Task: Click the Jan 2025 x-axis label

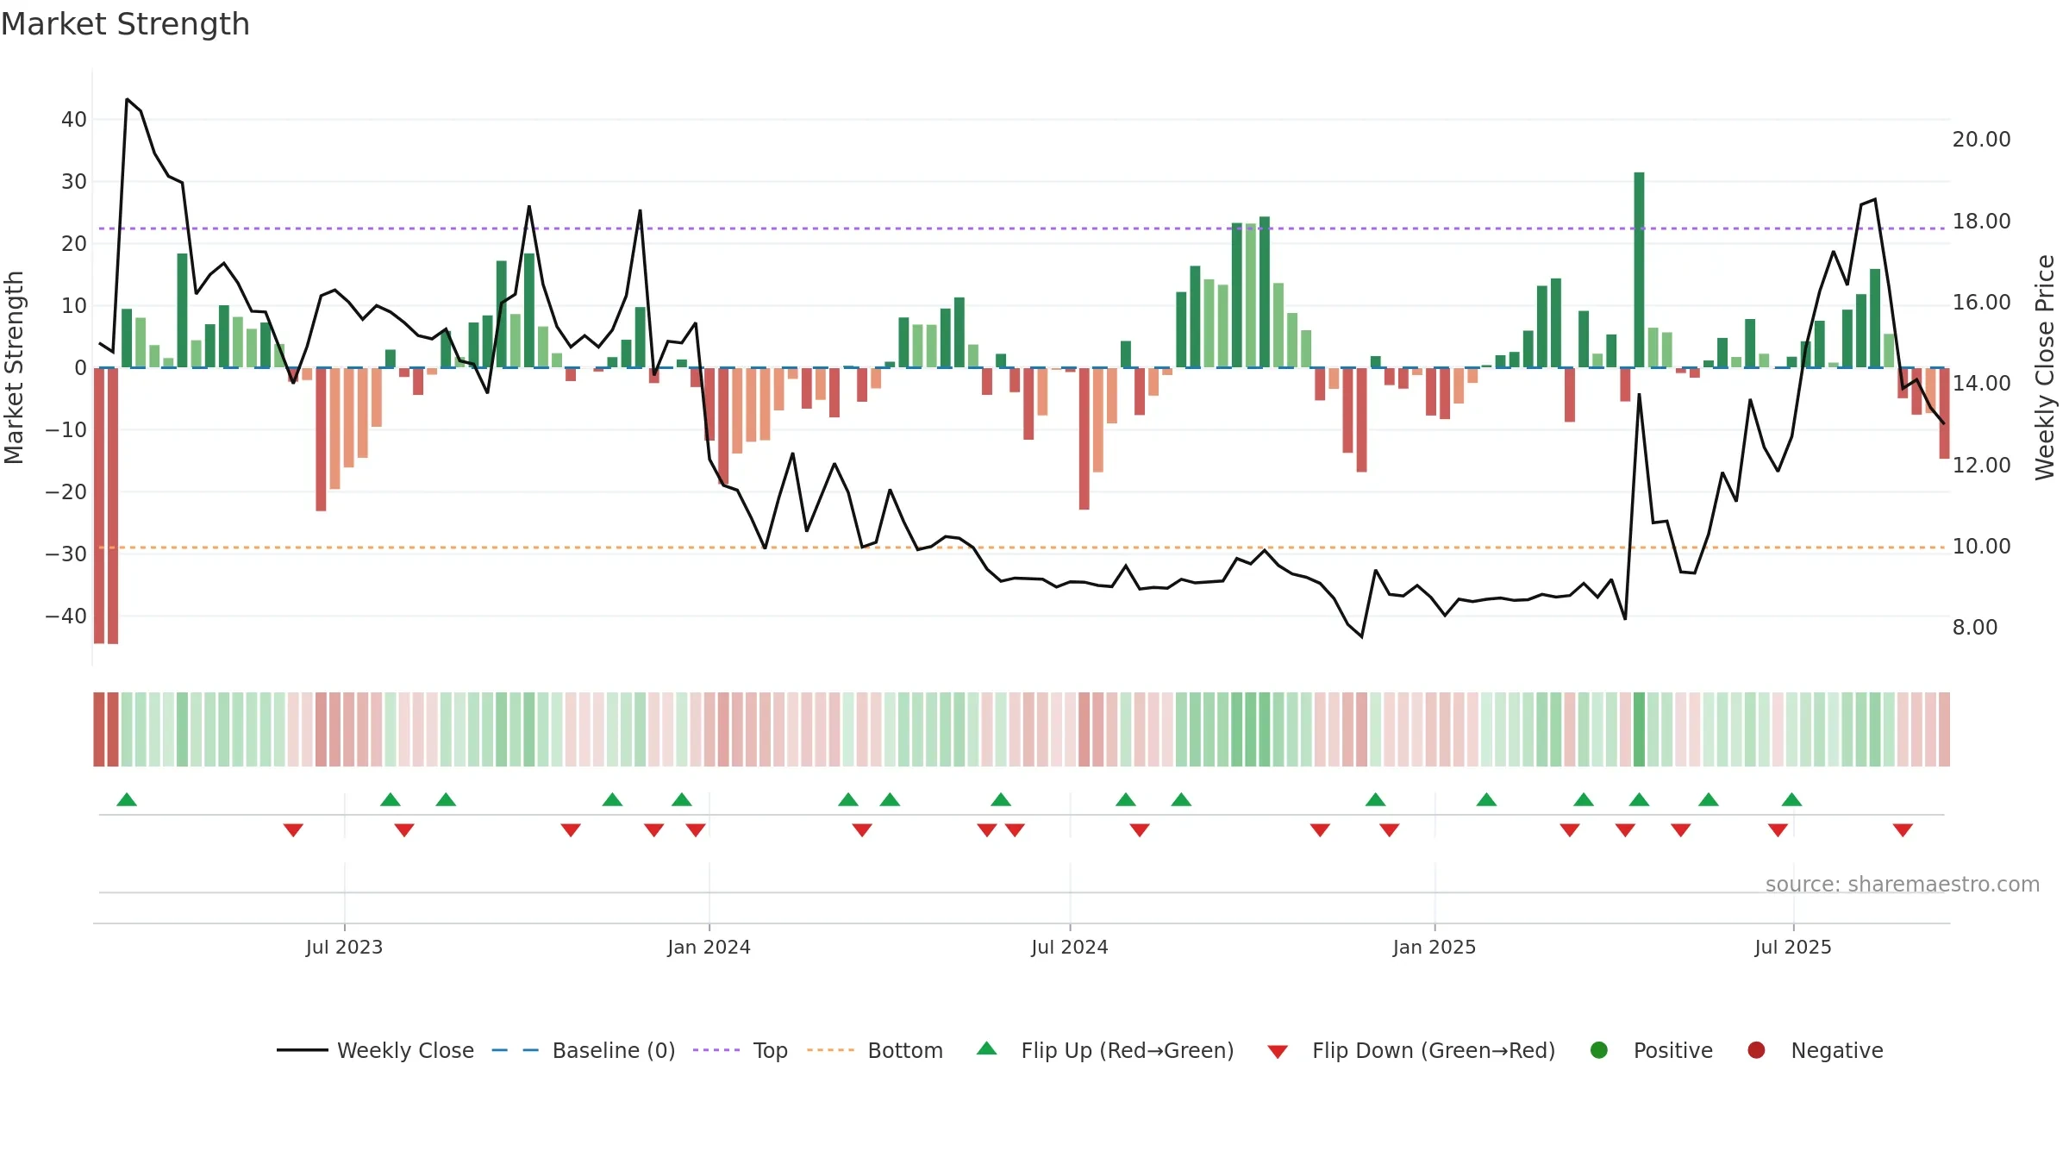Action: pyautogui.click(x=1435, y=947)
